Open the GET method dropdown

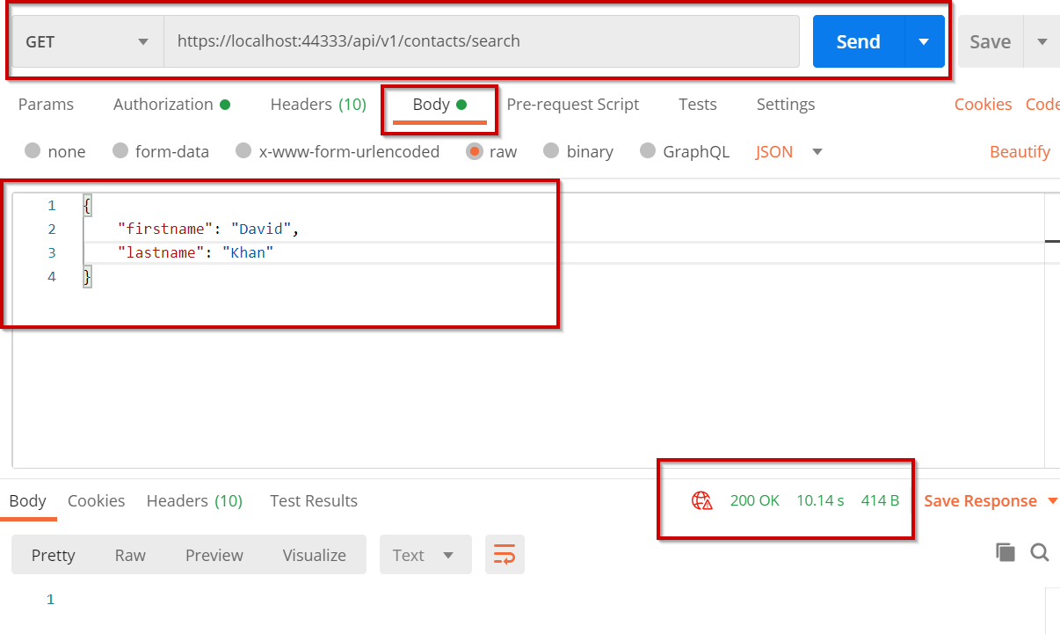point(87,41)
